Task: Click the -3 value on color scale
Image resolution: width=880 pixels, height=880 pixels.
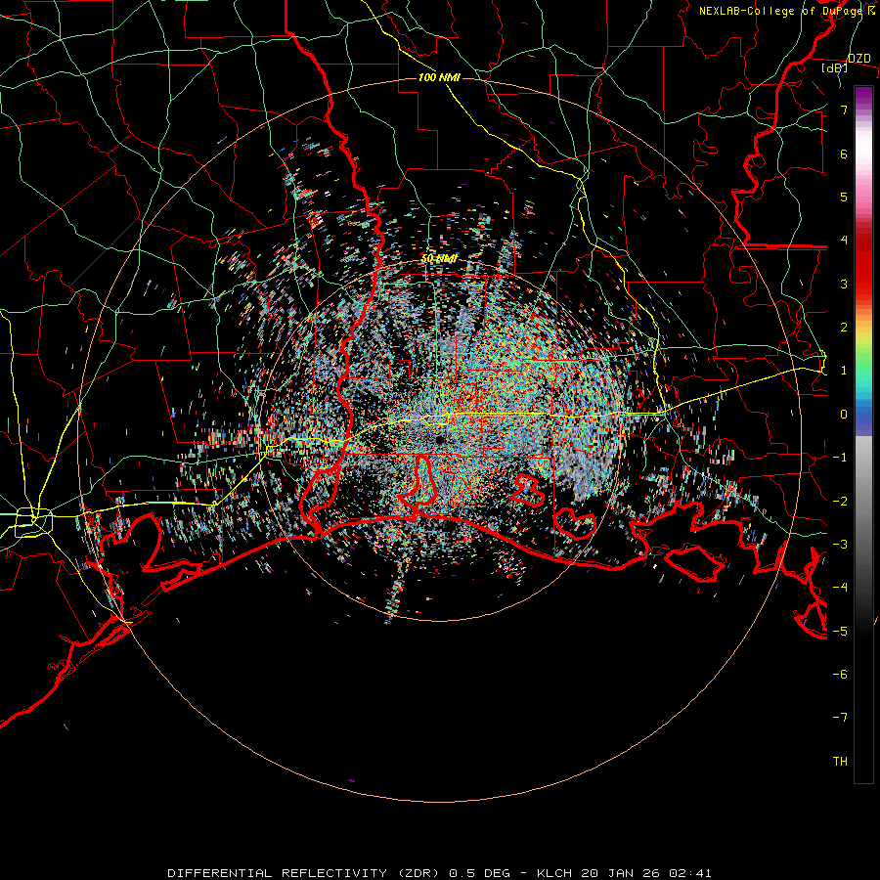Action: pyautogui.click(x=840, y=544)
